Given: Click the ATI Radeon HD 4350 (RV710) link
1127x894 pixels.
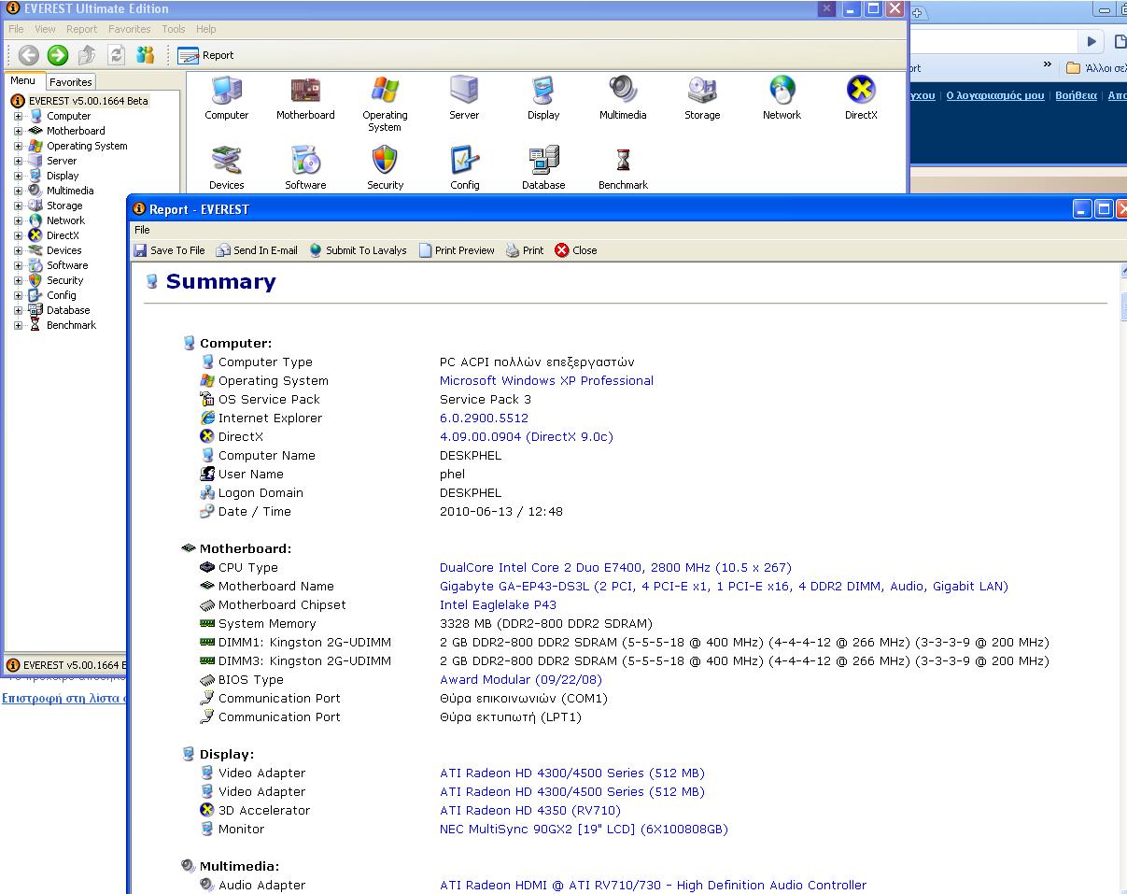Looking at the screenshot, I should coord(529,811).
